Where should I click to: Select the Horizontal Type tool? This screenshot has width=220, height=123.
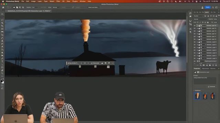[x=2, y=61]
